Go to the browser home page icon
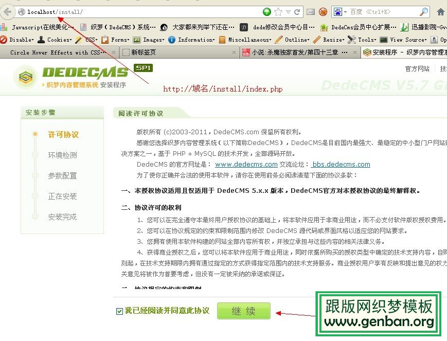This screenshot has width=447, height=341. tap(441, 12)
